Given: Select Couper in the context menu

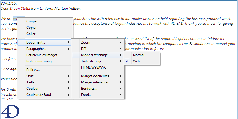Looking at the screenshot, I should click(x=32, y=21).
